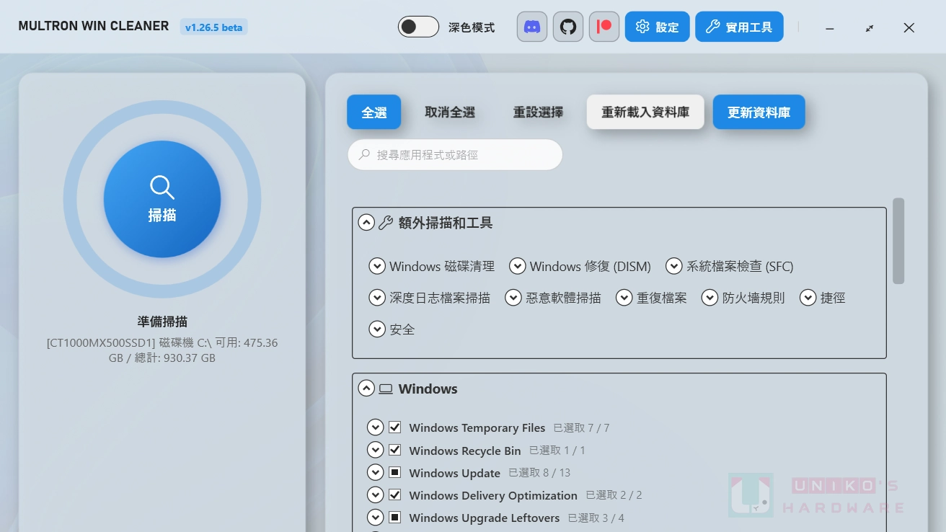This screenshot has height=532, width=946.
Task: Expand the 防火墻規則 option
Action: pyautogui.click(x=709, y=298)
